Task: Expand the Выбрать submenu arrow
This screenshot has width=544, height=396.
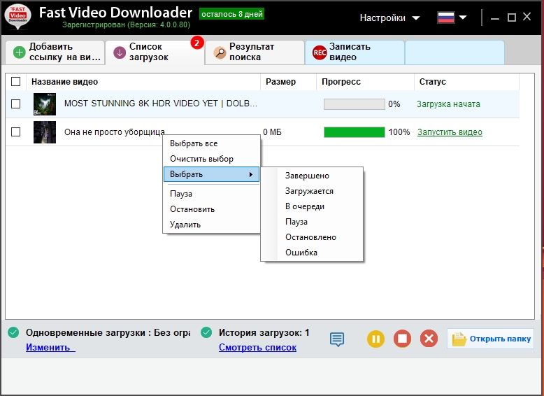Action: pyautogui.click(x=250, y=174)
